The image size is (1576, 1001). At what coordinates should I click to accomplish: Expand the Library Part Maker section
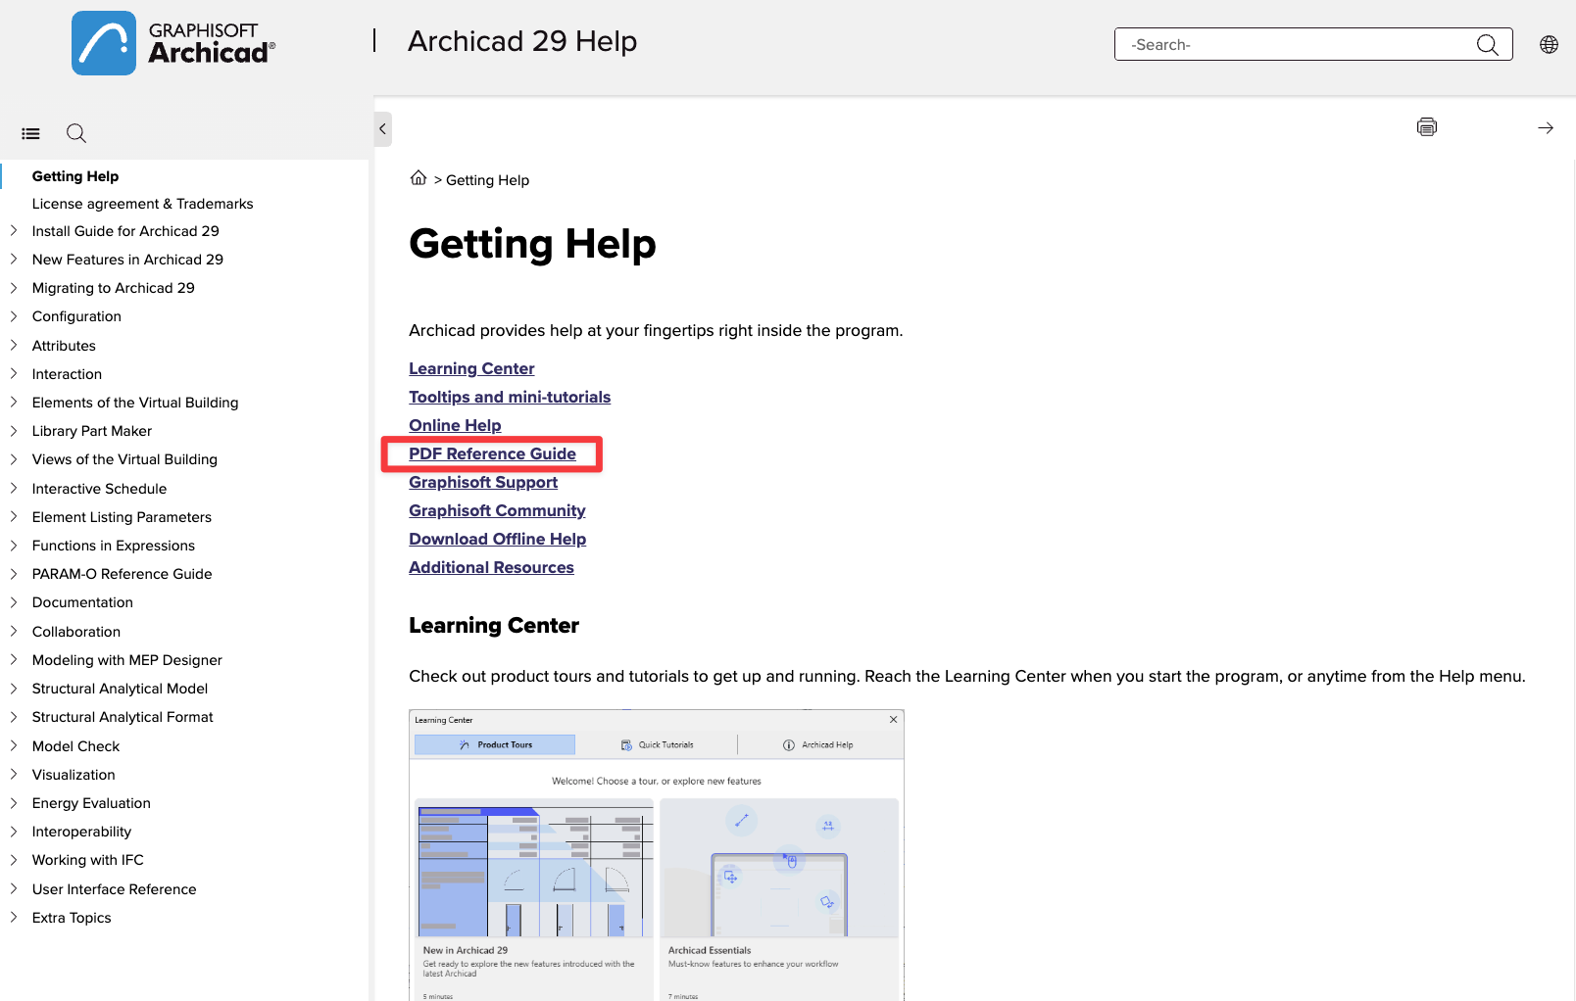click(14, 431)
